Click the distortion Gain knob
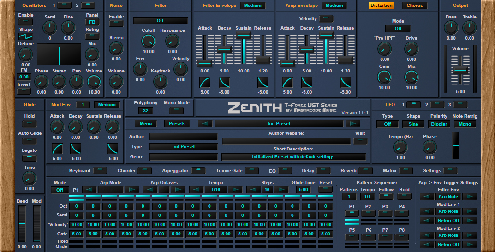Screen dimensions: 495x252 tap(384, 77)
